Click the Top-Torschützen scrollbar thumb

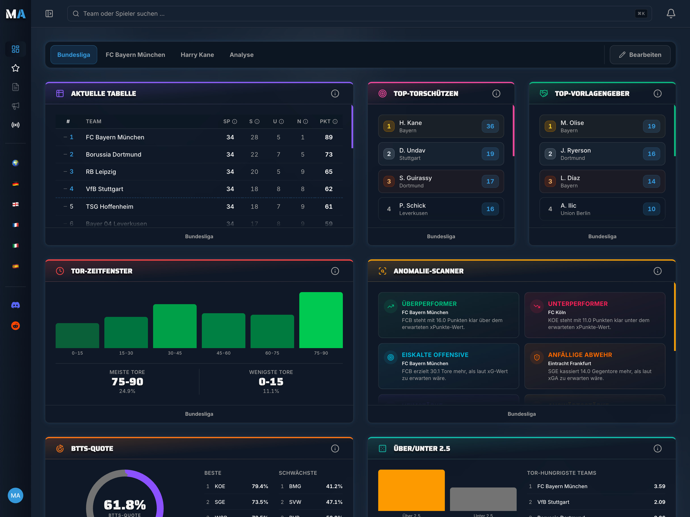(514, 131)
